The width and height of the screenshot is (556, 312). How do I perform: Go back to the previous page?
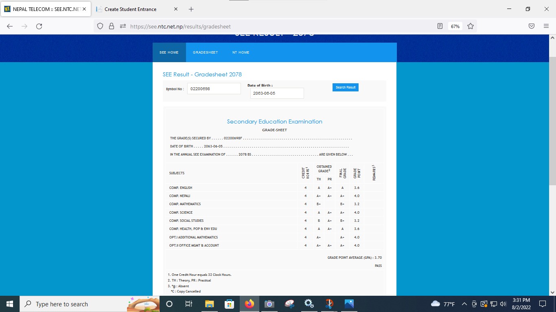10,26
